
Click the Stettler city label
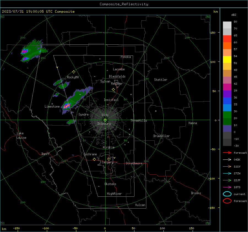[161, 80]
